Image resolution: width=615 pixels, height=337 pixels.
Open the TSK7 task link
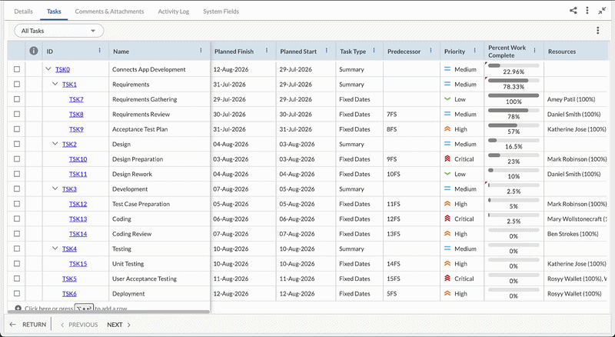[76, 99]
